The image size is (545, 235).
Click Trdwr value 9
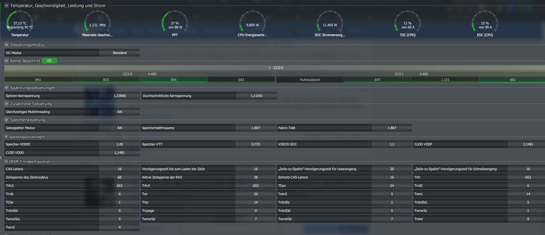526,219
